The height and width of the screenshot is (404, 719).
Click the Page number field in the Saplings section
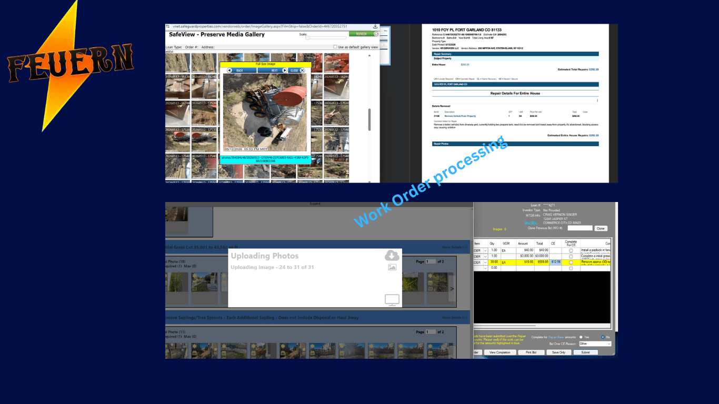coord(431,332)
